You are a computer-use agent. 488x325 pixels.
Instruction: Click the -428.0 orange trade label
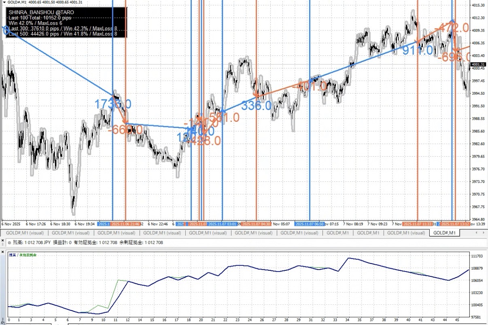coord(204,141)
